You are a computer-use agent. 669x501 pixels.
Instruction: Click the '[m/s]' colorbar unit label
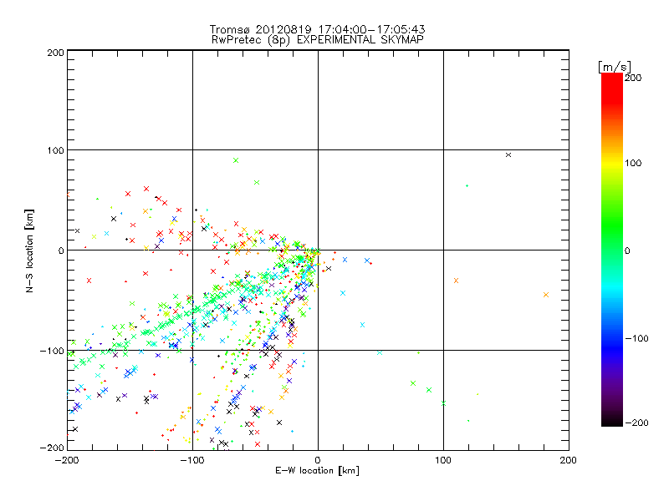[615, 67]
